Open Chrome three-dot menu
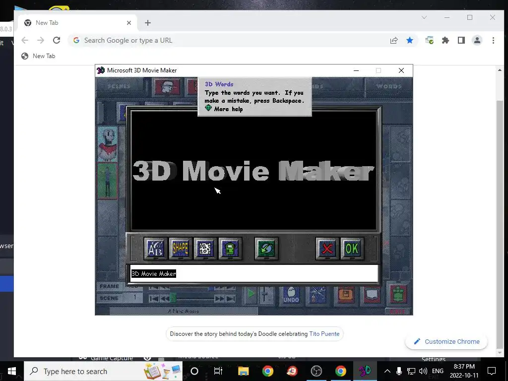The height and width of the screenshot is (381, 508). [493, 40]
